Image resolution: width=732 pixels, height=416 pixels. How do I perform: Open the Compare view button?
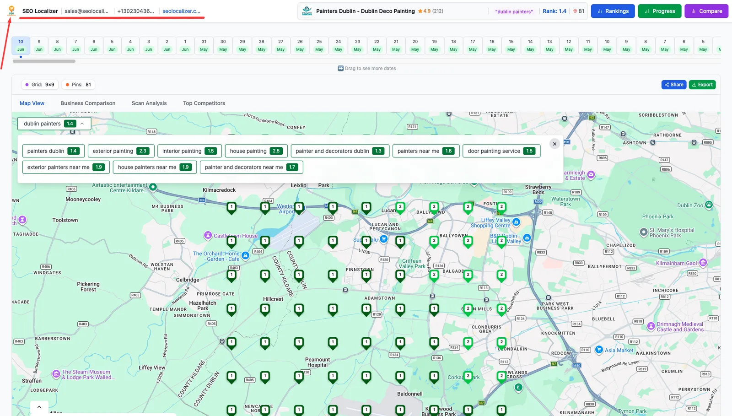706,11
